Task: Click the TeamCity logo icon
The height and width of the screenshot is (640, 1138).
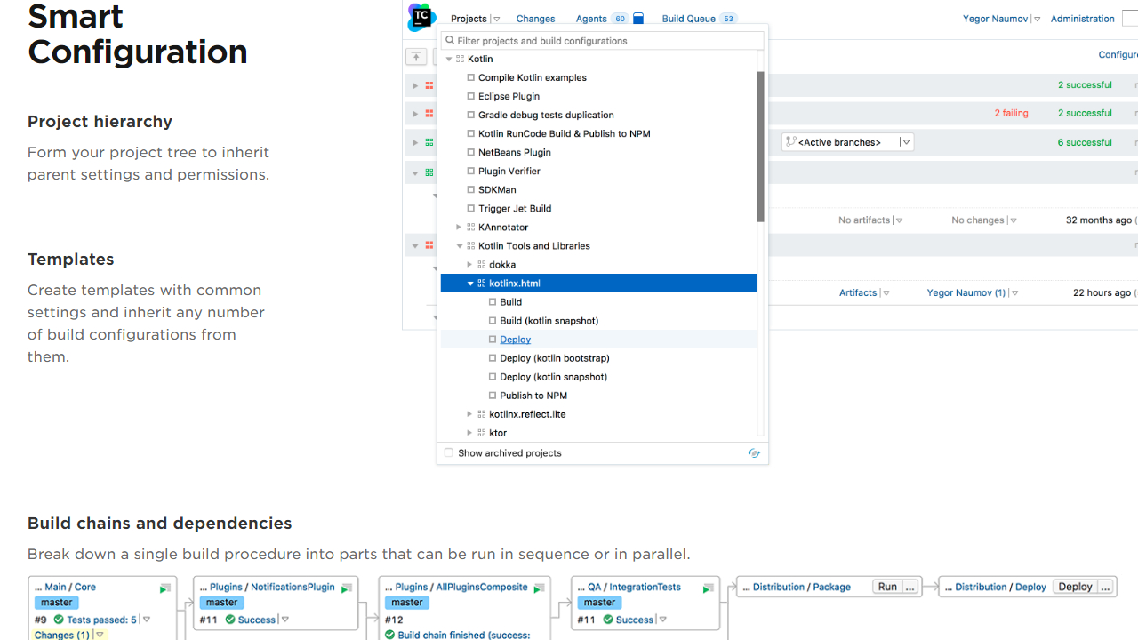Action: click(421, 17)
